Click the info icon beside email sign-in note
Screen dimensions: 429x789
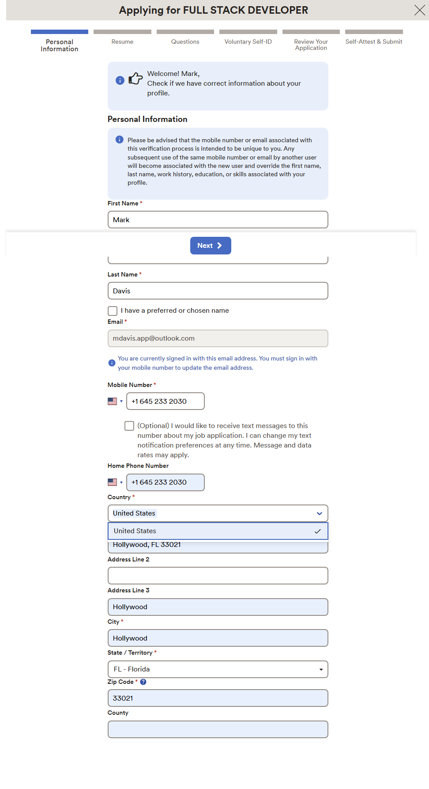pos(112,363)
